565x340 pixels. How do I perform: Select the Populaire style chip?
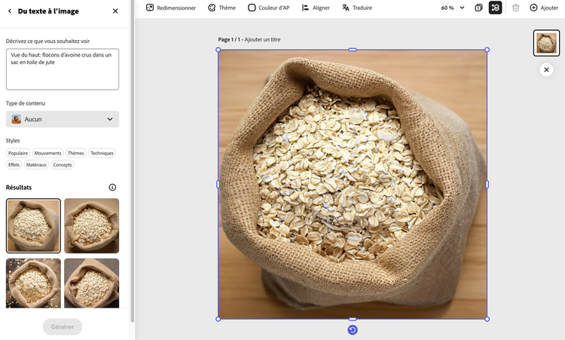18,153
